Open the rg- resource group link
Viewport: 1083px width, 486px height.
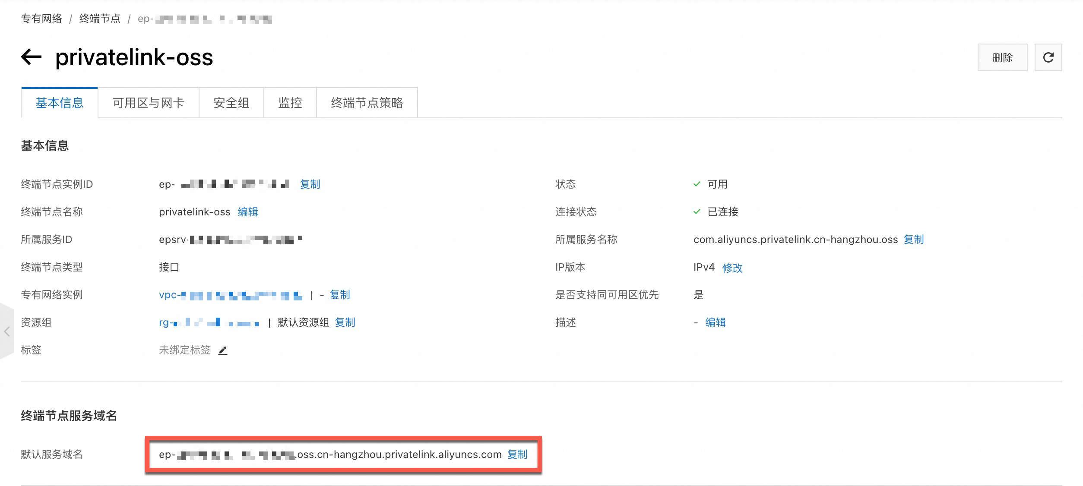click(209, 322)
